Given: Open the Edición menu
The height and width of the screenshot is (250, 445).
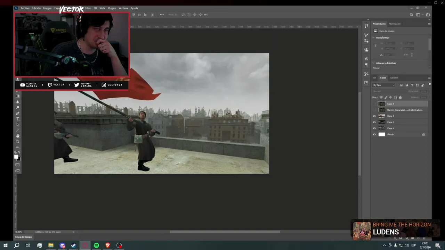Looking at the screenshot, I should click(36, 8).
